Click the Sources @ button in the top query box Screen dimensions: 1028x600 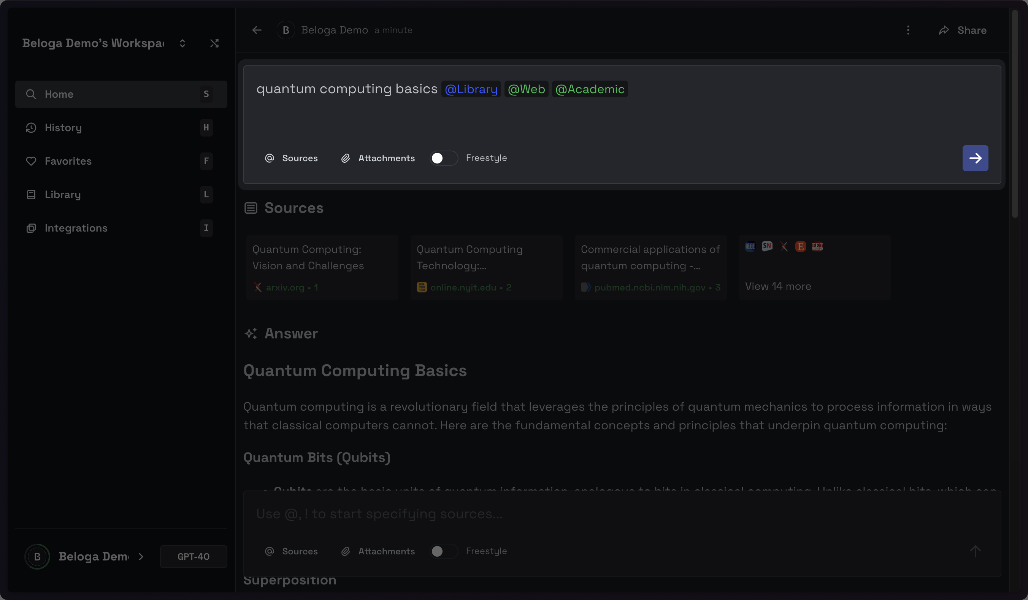[x=291, y=158]
